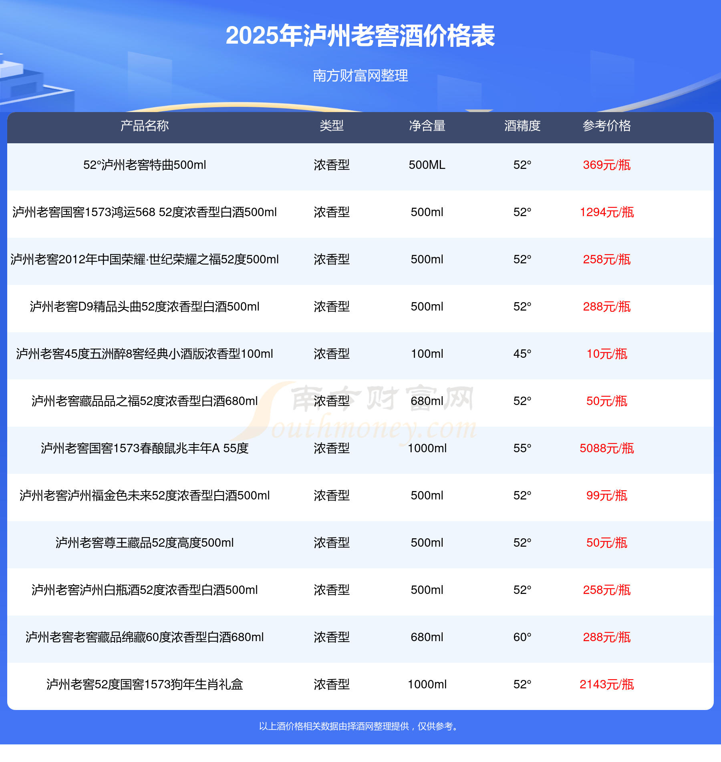Click the 1294元/瓶 price
Image resolution: width=721 pixels, height=762 pixels.
pyautogui.click(x=607, y=212)
